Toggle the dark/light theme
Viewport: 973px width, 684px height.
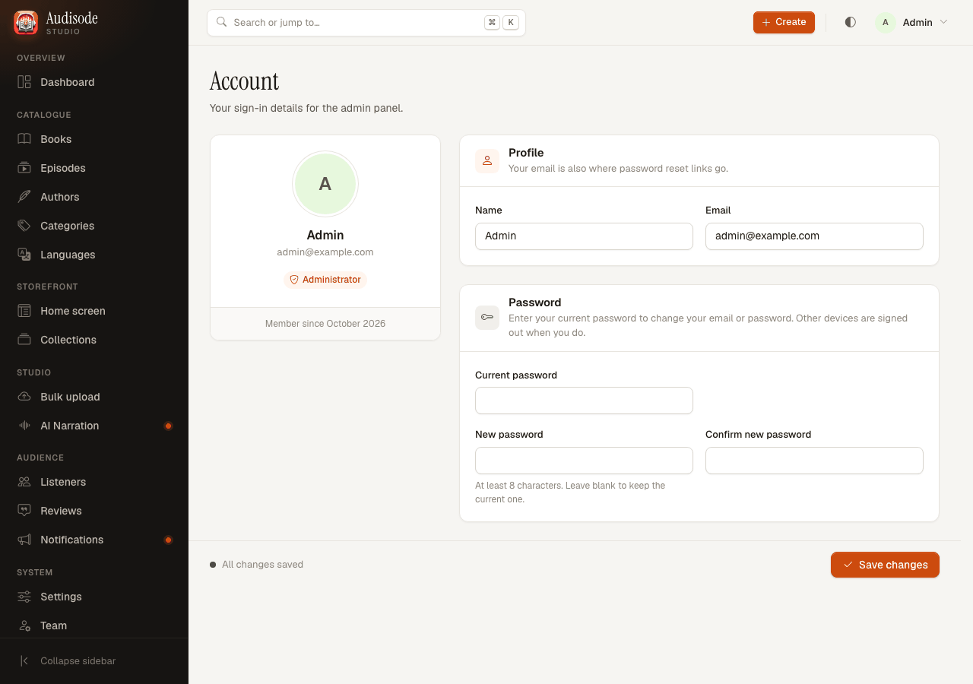(851, 23)
